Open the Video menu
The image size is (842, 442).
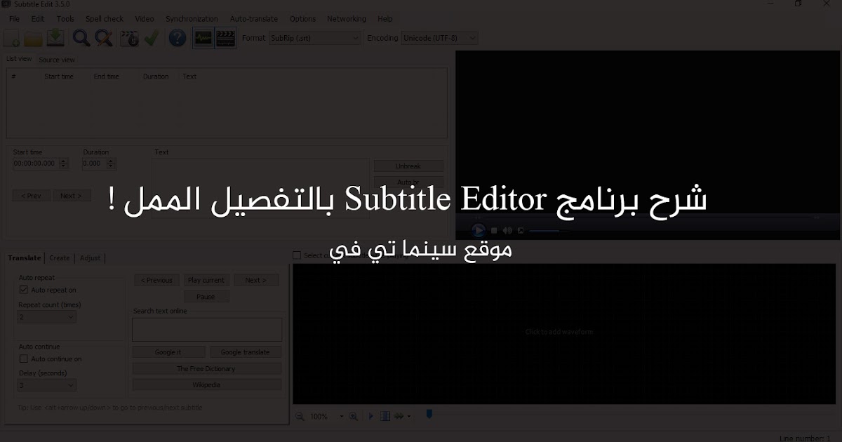click(x=145, y=19)
